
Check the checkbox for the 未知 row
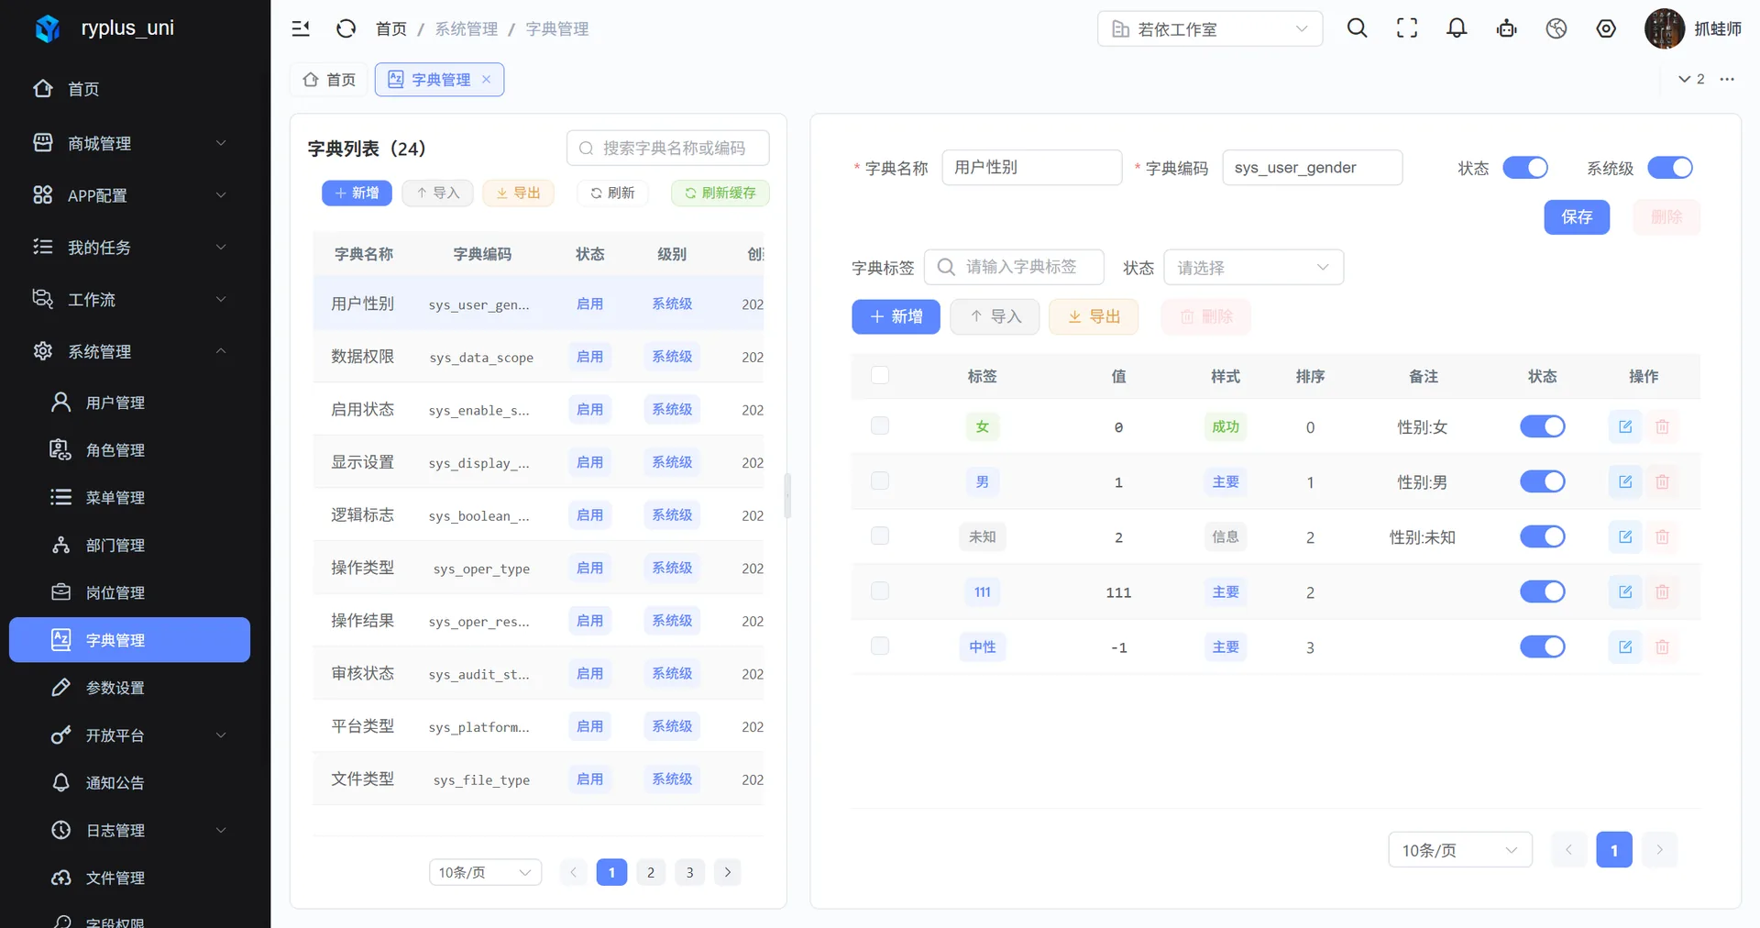tap(880, 536)
